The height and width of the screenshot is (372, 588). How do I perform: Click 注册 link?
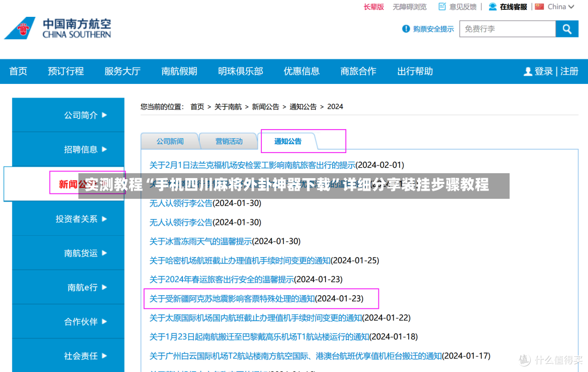click(x=569, y=71)
